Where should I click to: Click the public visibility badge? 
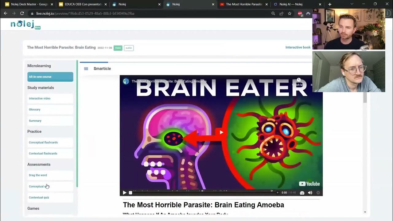click(129, 48)
